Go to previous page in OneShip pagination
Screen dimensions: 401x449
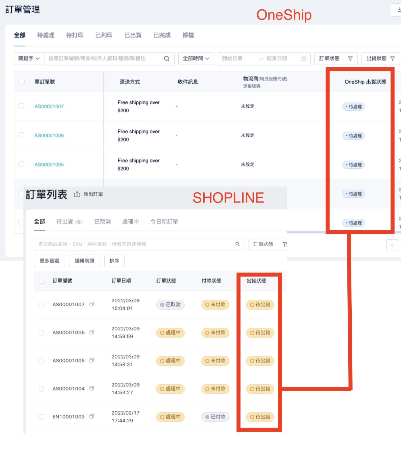coord(392,245)
